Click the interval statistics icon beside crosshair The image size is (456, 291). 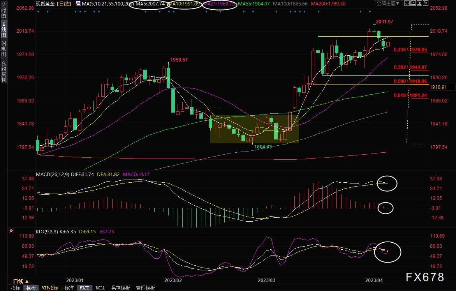point(413,4)
